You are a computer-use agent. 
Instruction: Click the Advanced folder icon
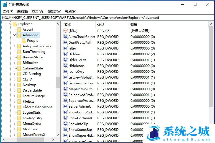[x=19, y=35]
